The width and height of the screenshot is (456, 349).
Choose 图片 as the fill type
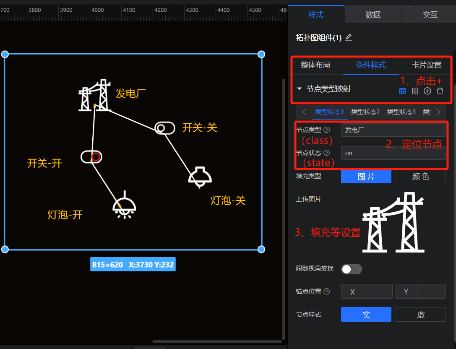pyautogui.click(x=366, y=177)
